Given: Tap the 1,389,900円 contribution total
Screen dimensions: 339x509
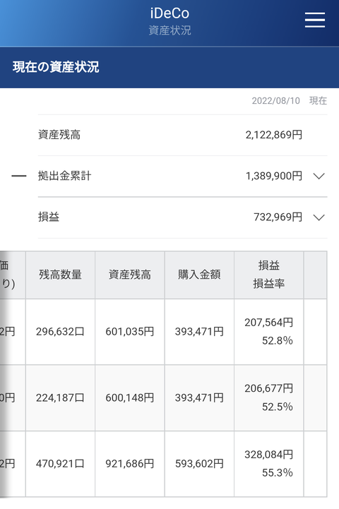Looking at the screenshot, I should 274,176.
